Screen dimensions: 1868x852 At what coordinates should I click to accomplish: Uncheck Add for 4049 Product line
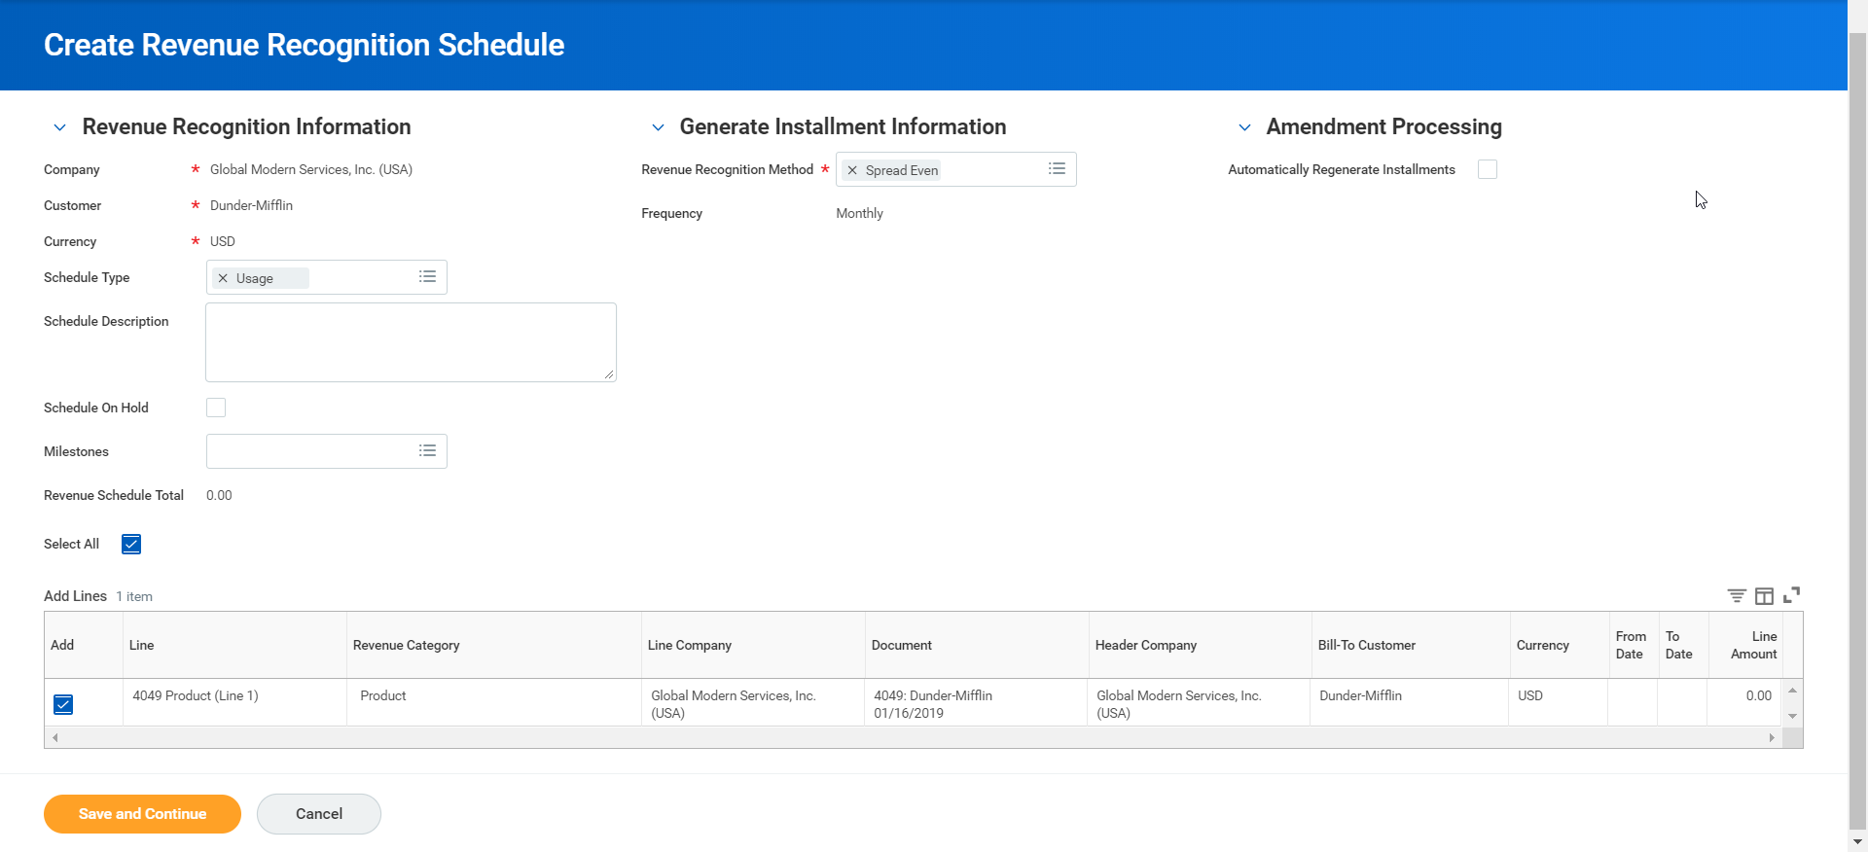click(63, 704)
